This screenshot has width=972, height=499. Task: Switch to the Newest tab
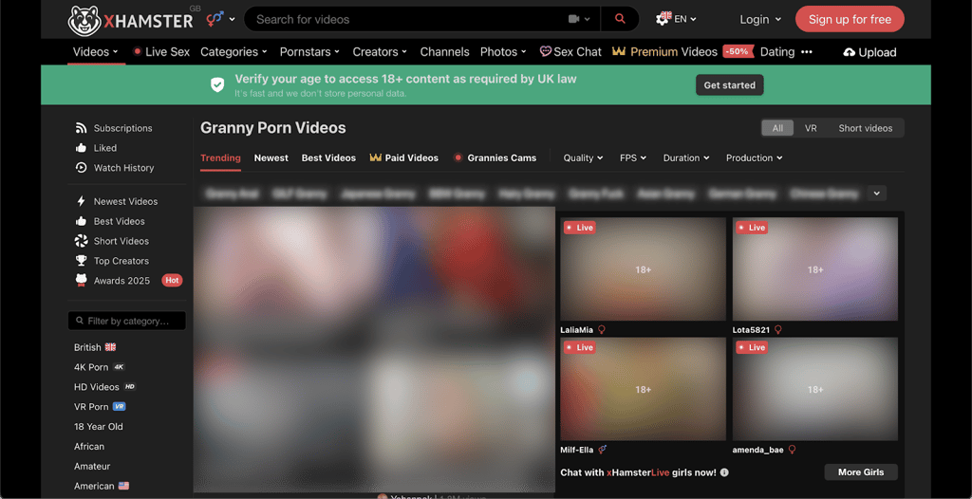coord(271,158)
